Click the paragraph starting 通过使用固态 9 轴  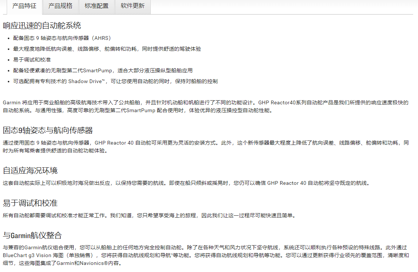(205, 146)
